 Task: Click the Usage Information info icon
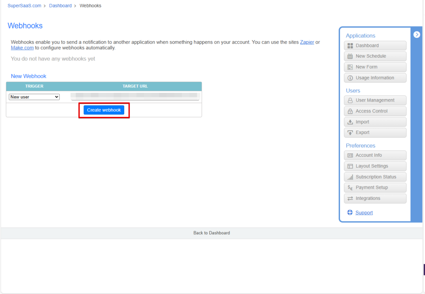coord(350,78)
